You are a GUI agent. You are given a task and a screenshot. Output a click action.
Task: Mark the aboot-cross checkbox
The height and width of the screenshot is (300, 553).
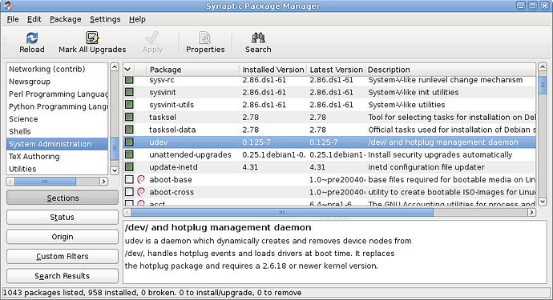tap(129, 192)
